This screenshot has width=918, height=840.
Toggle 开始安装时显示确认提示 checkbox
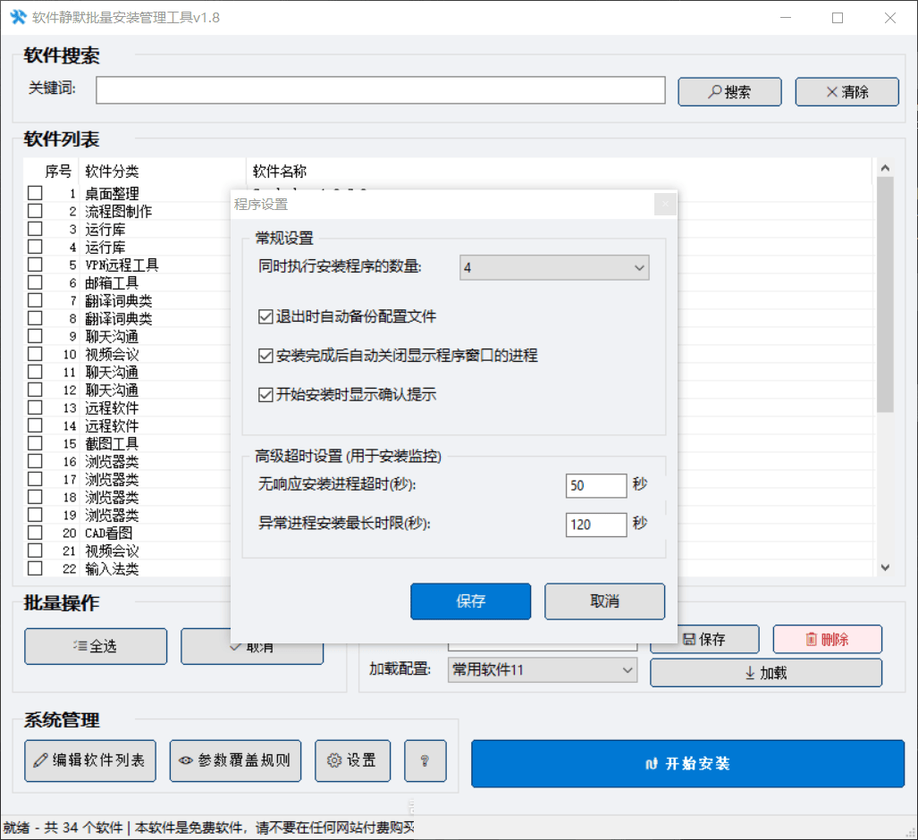coord(265,395)
